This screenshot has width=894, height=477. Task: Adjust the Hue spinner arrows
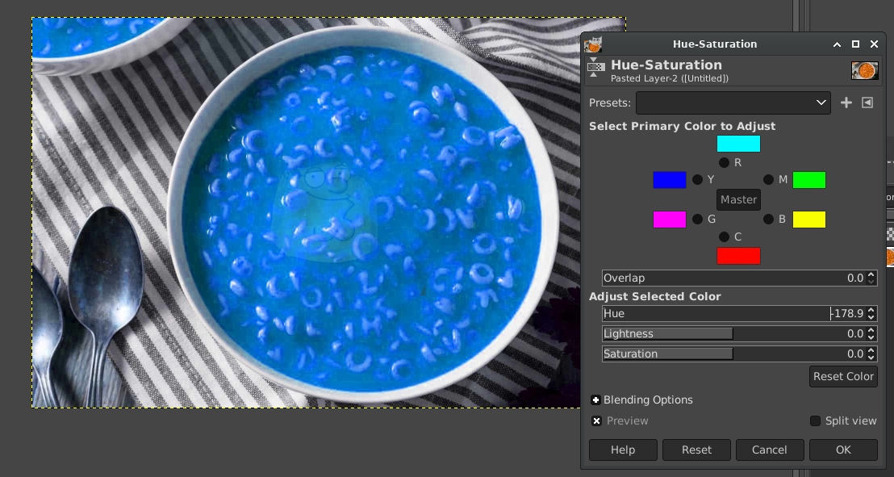(871, 313)
